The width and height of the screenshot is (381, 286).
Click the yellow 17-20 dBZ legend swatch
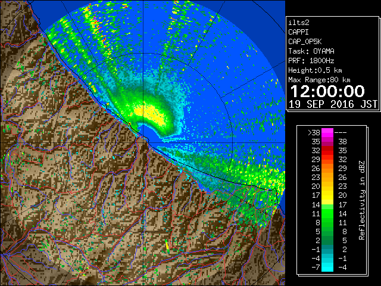tap(327, 195)
